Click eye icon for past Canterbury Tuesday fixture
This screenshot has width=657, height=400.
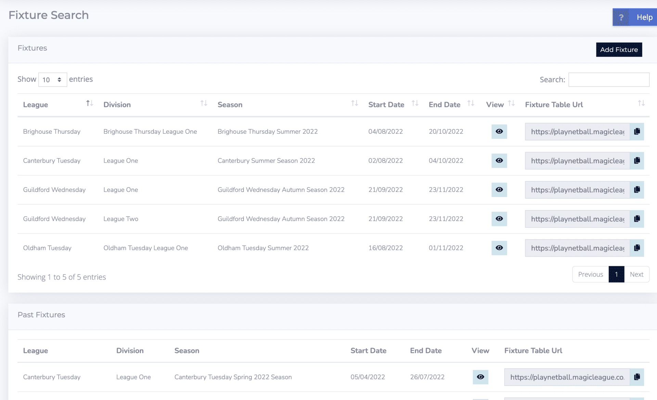480,376
